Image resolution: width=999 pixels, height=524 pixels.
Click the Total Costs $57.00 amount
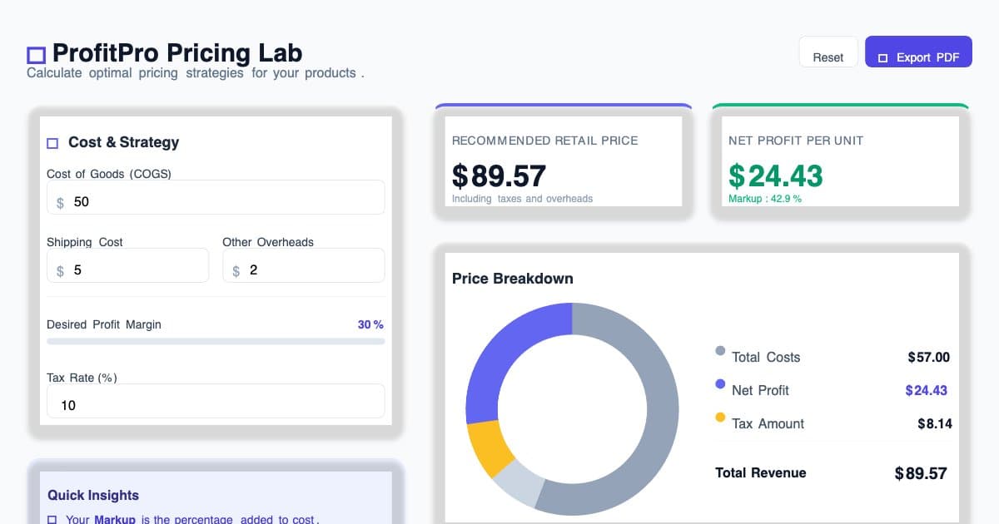point(928,357)
